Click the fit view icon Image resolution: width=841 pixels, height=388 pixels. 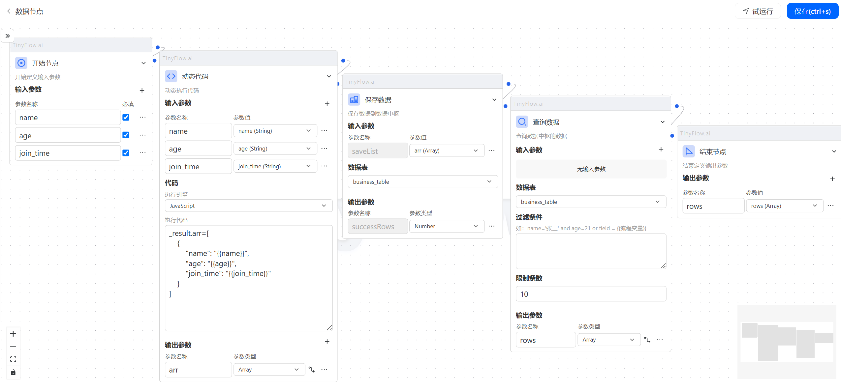(x=13, y=359)
